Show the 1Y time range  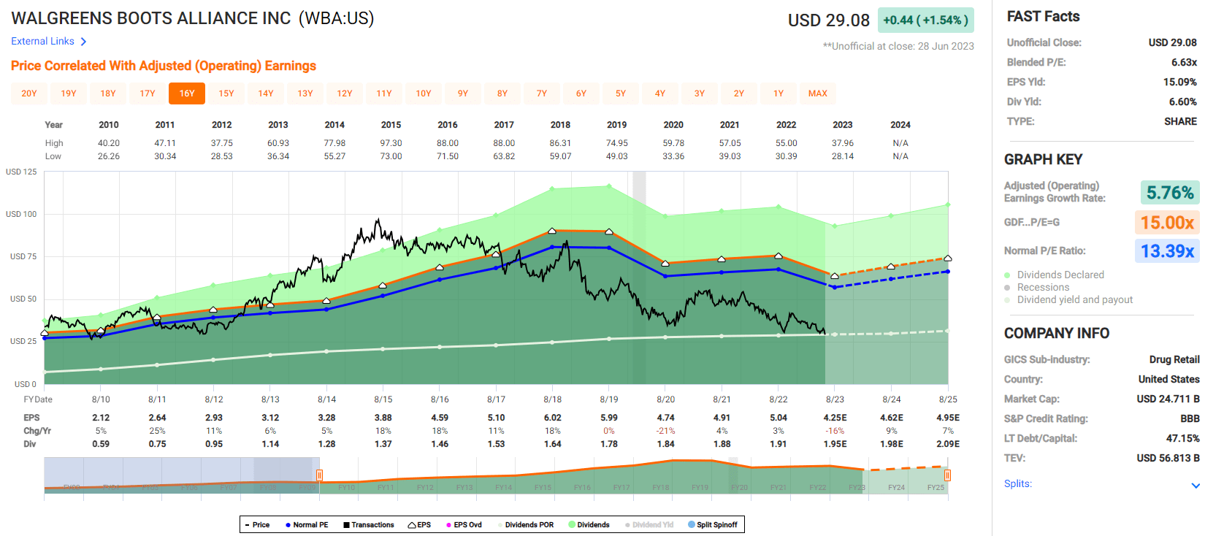pyautogui.click(x=779, y=93)
